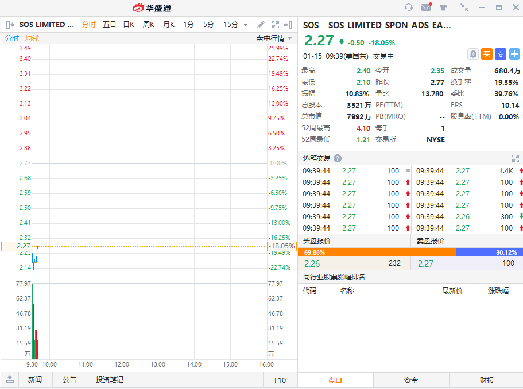Click the help icon beside 逐笔交易
This screenshot has width=523, height=389.
338,158
